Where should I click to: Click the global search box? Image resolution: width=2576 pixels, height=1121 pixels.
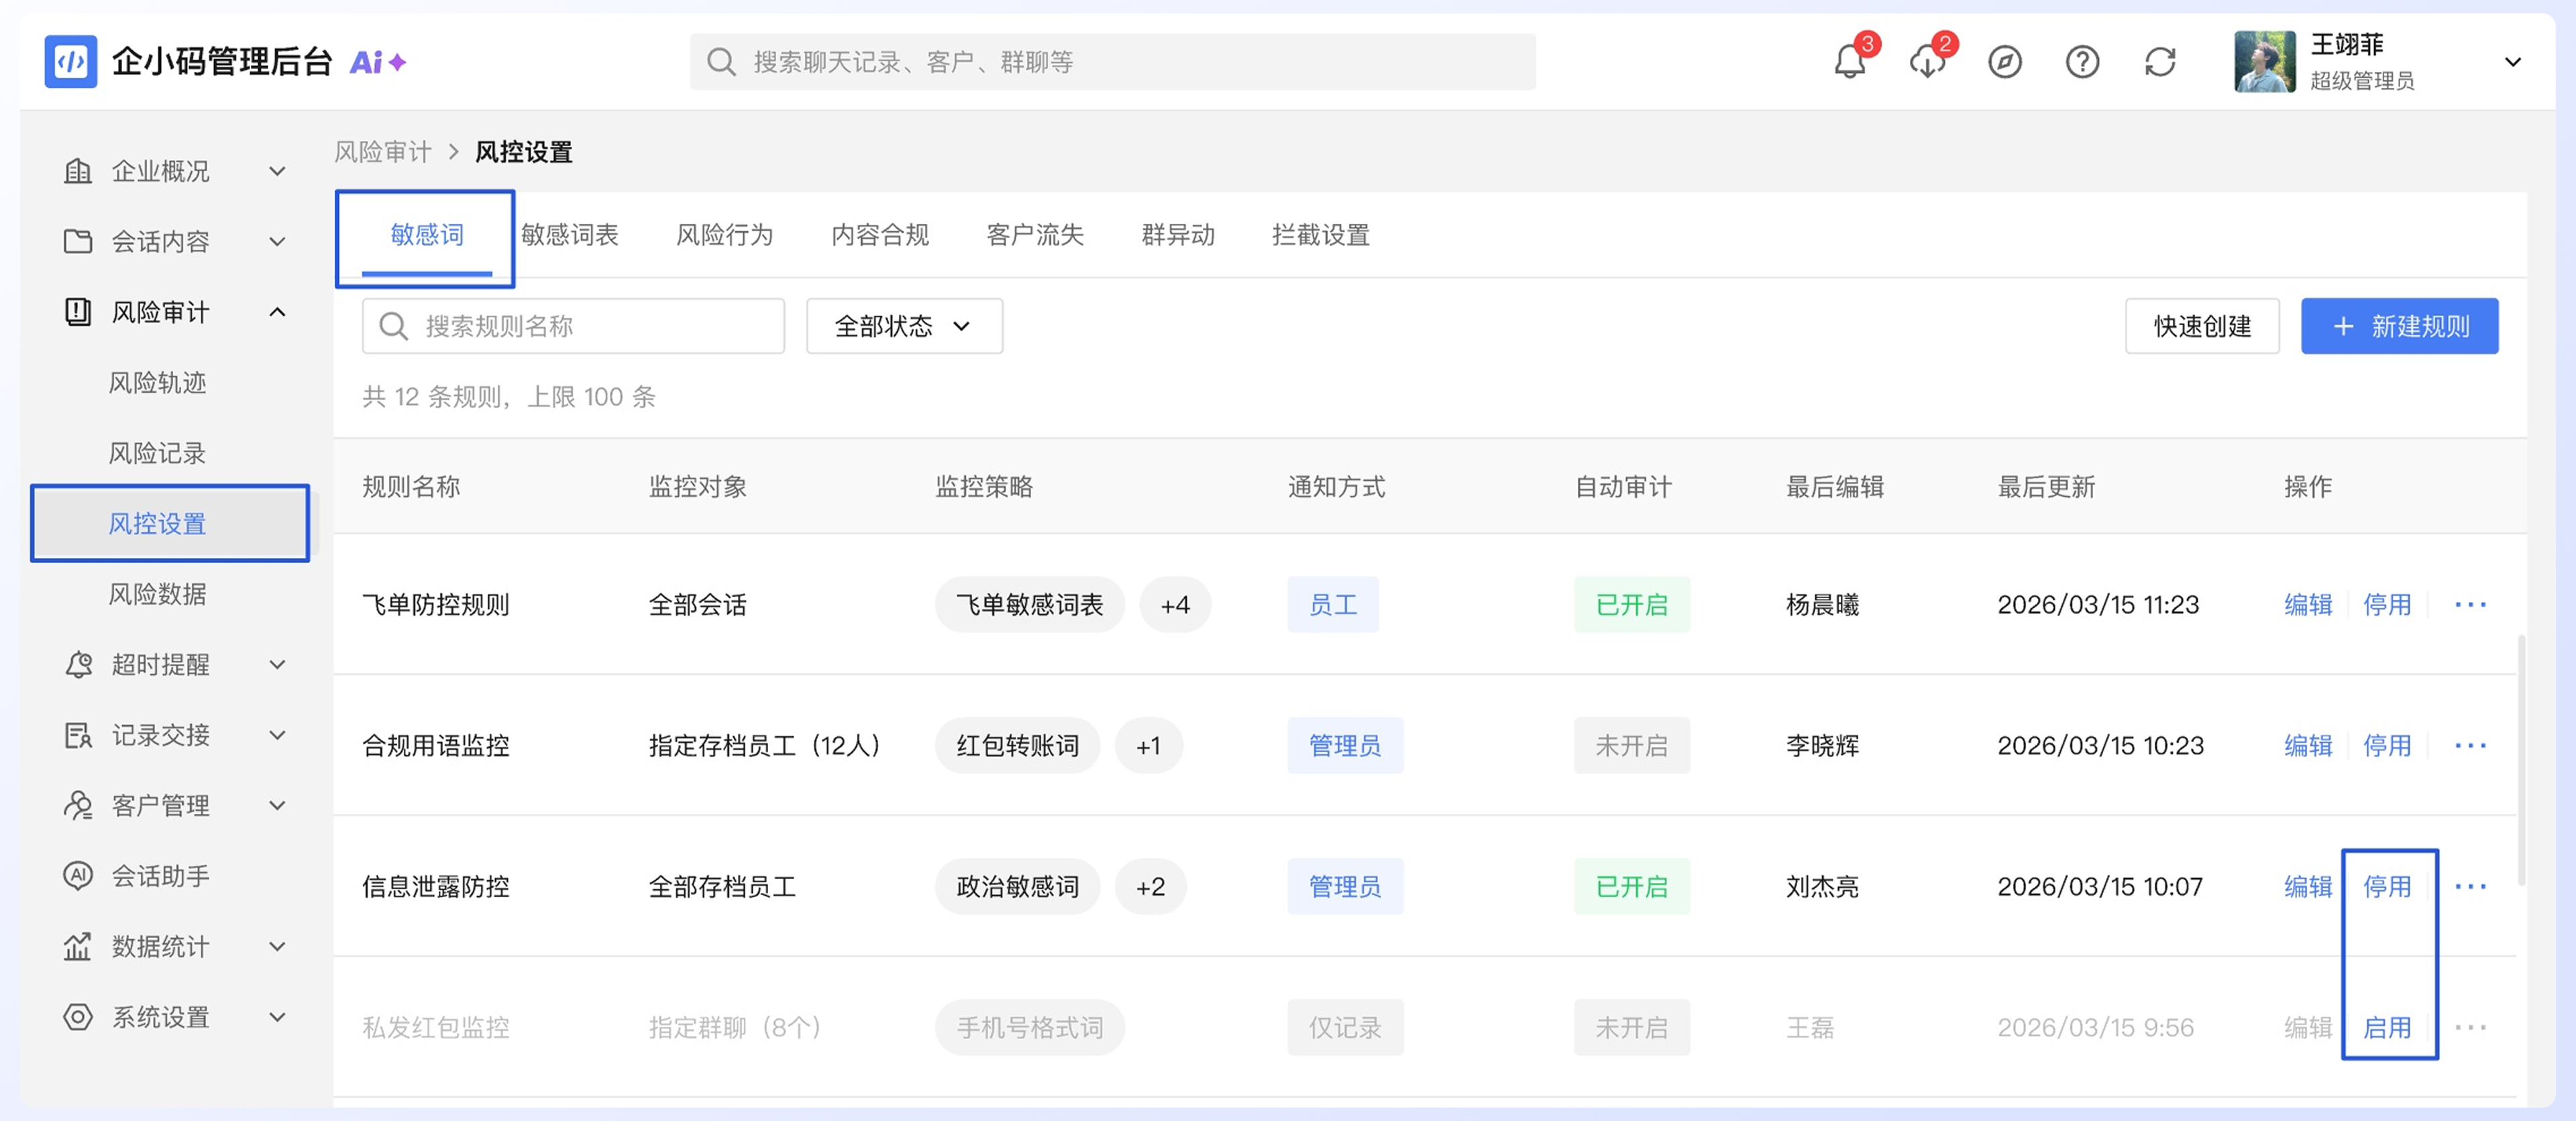[x=1112, y=62]
